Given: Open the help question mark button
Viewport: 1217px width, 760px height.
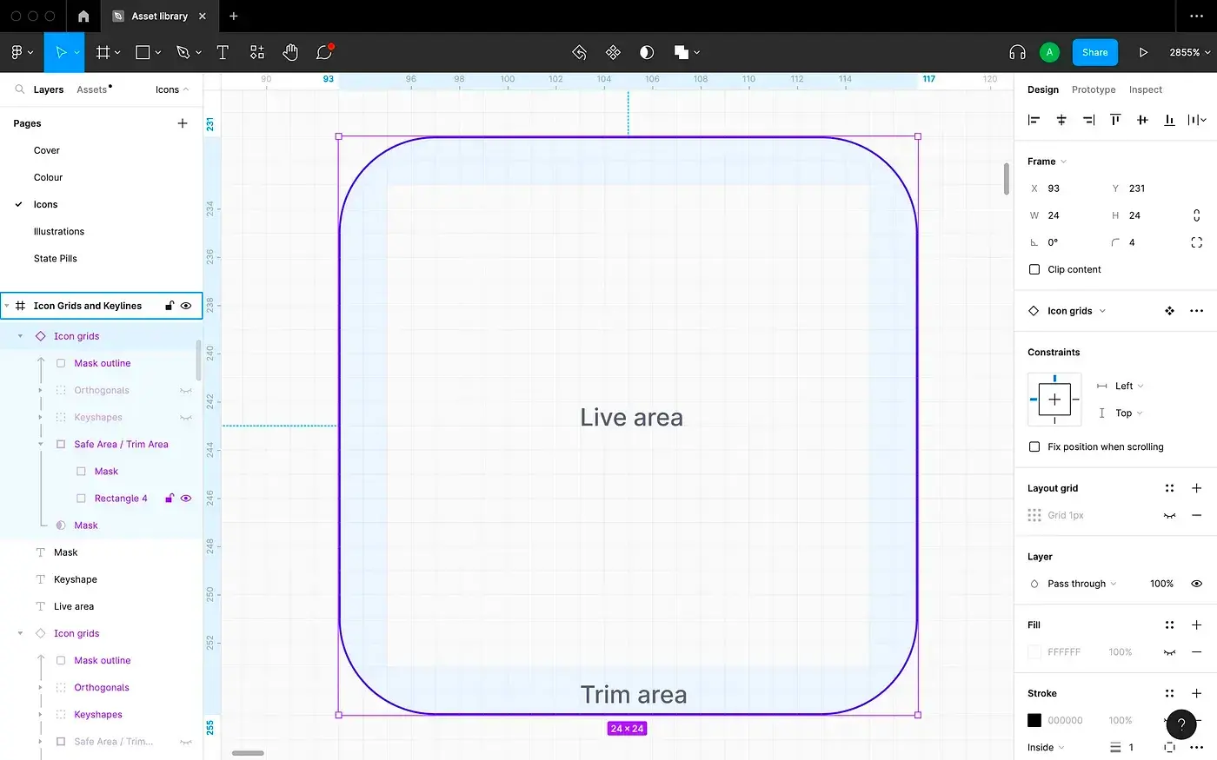Looking at the screenshot, I should point(1181,724).
